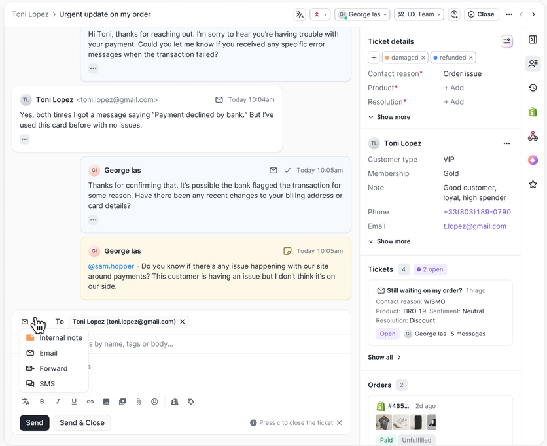Expand ellipsis in George's 10:05am email

tap(93, 220)
